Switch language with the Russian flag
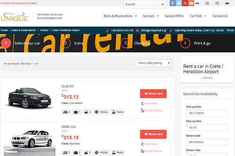235x156 pixels. point(227,3)
